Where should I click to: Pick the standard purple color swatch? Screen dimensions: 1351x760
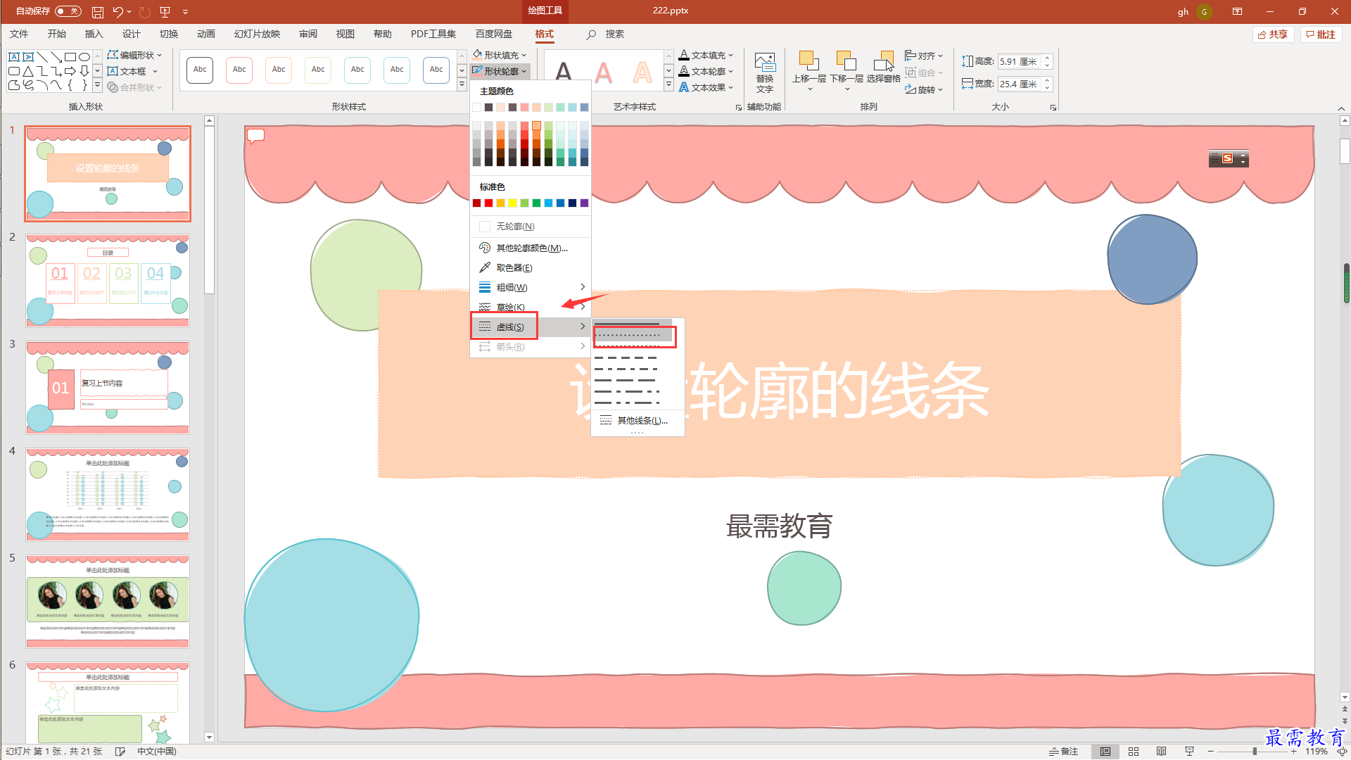584,203
